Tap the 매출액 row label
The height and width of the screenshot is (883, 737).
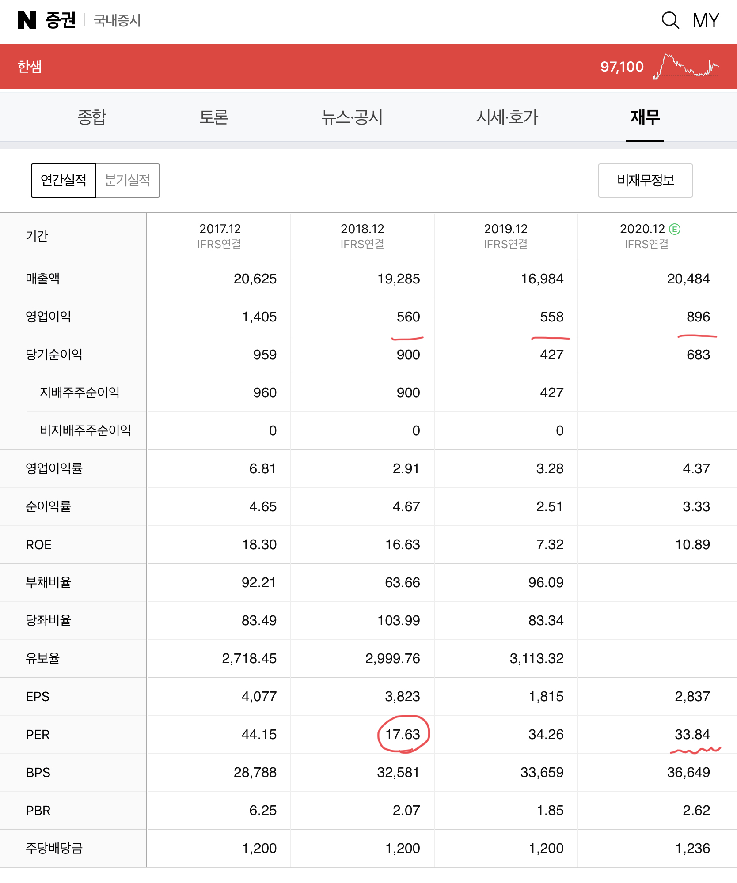point(43,279)
